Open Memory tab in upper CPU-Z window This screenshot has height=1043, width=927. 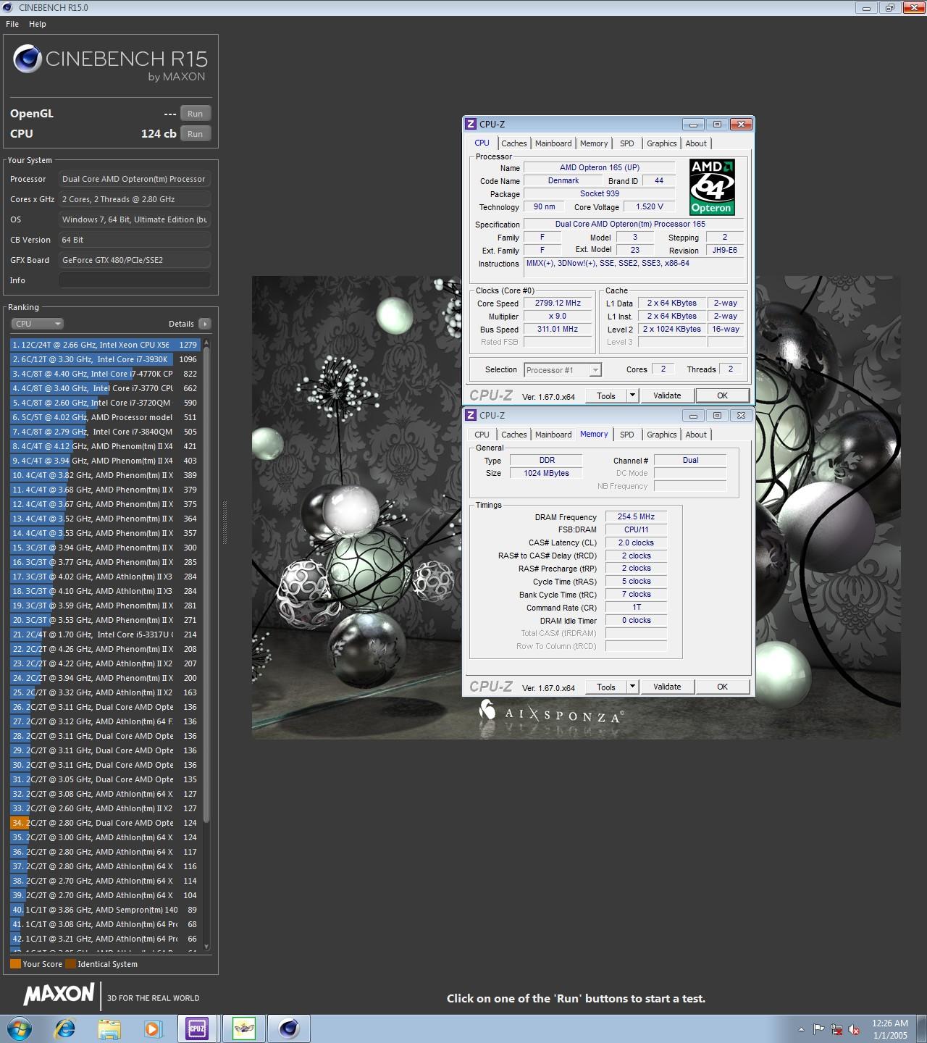coord(594,143)
